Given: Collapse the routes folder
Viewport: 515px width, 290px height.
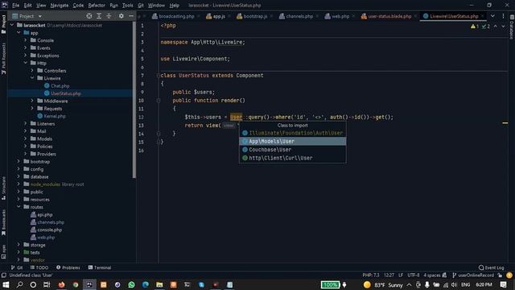Looking at the screenshot, I should [x=19, y=207].
